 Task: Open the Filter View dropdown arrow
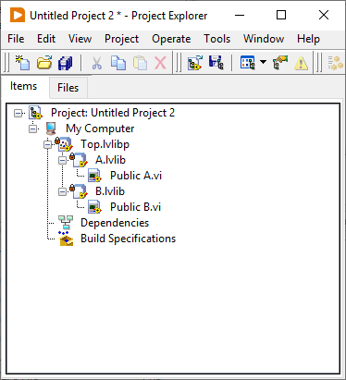[263, 62]
